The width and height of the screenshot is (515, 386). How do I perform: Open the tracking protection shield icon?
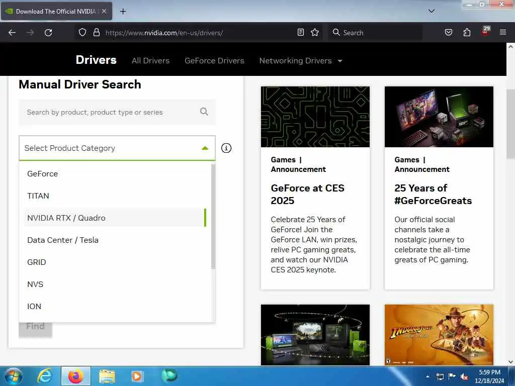coord(82,32)
